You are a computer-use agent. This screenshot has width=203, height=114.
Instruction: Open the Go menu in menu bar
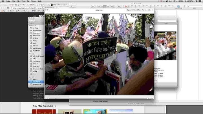[x=28, y=1]
